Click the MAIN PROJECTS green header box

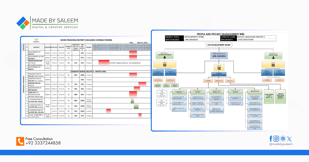(254, 91)
